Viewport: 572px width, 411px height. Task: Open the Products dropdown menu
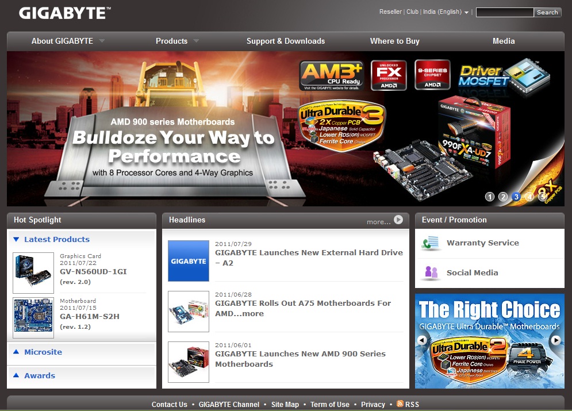coord(171,41)
